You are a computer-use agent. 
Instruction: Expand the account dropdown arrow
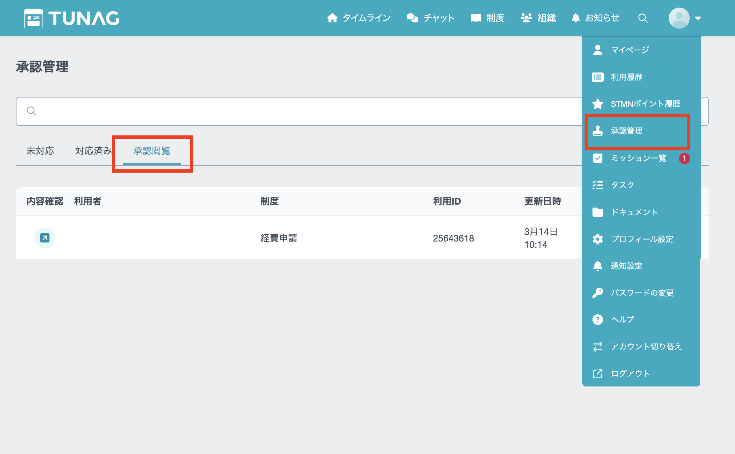coord(698,18)
